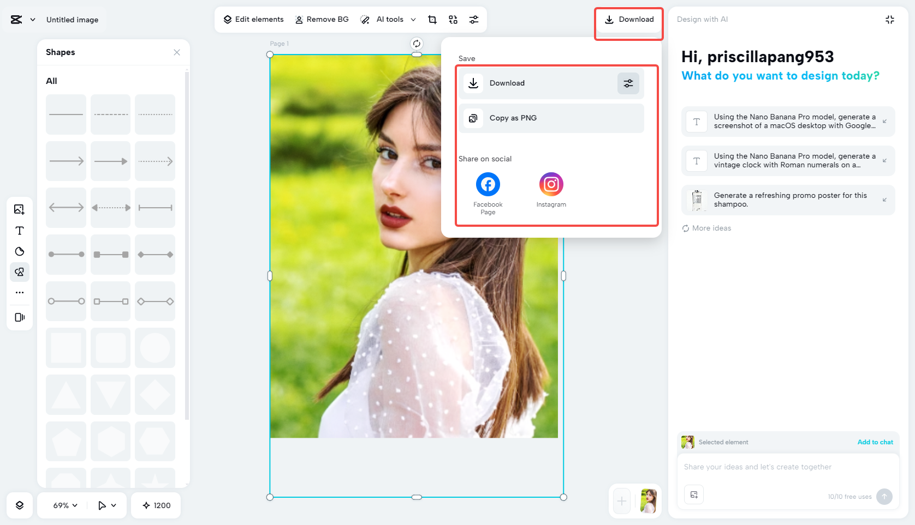
Task: Select Copy as PNG in the Save panel
Action: pyautogui.click(x=550, y=118)
